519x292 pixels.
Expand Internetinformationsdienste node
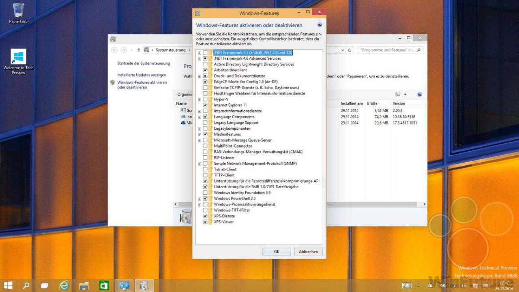click(199, 111)
